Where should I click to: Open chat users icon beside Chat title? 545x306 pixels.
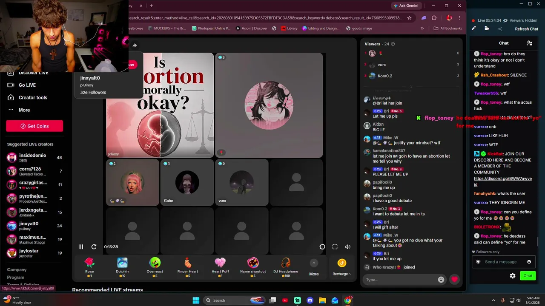click(530, 43)
